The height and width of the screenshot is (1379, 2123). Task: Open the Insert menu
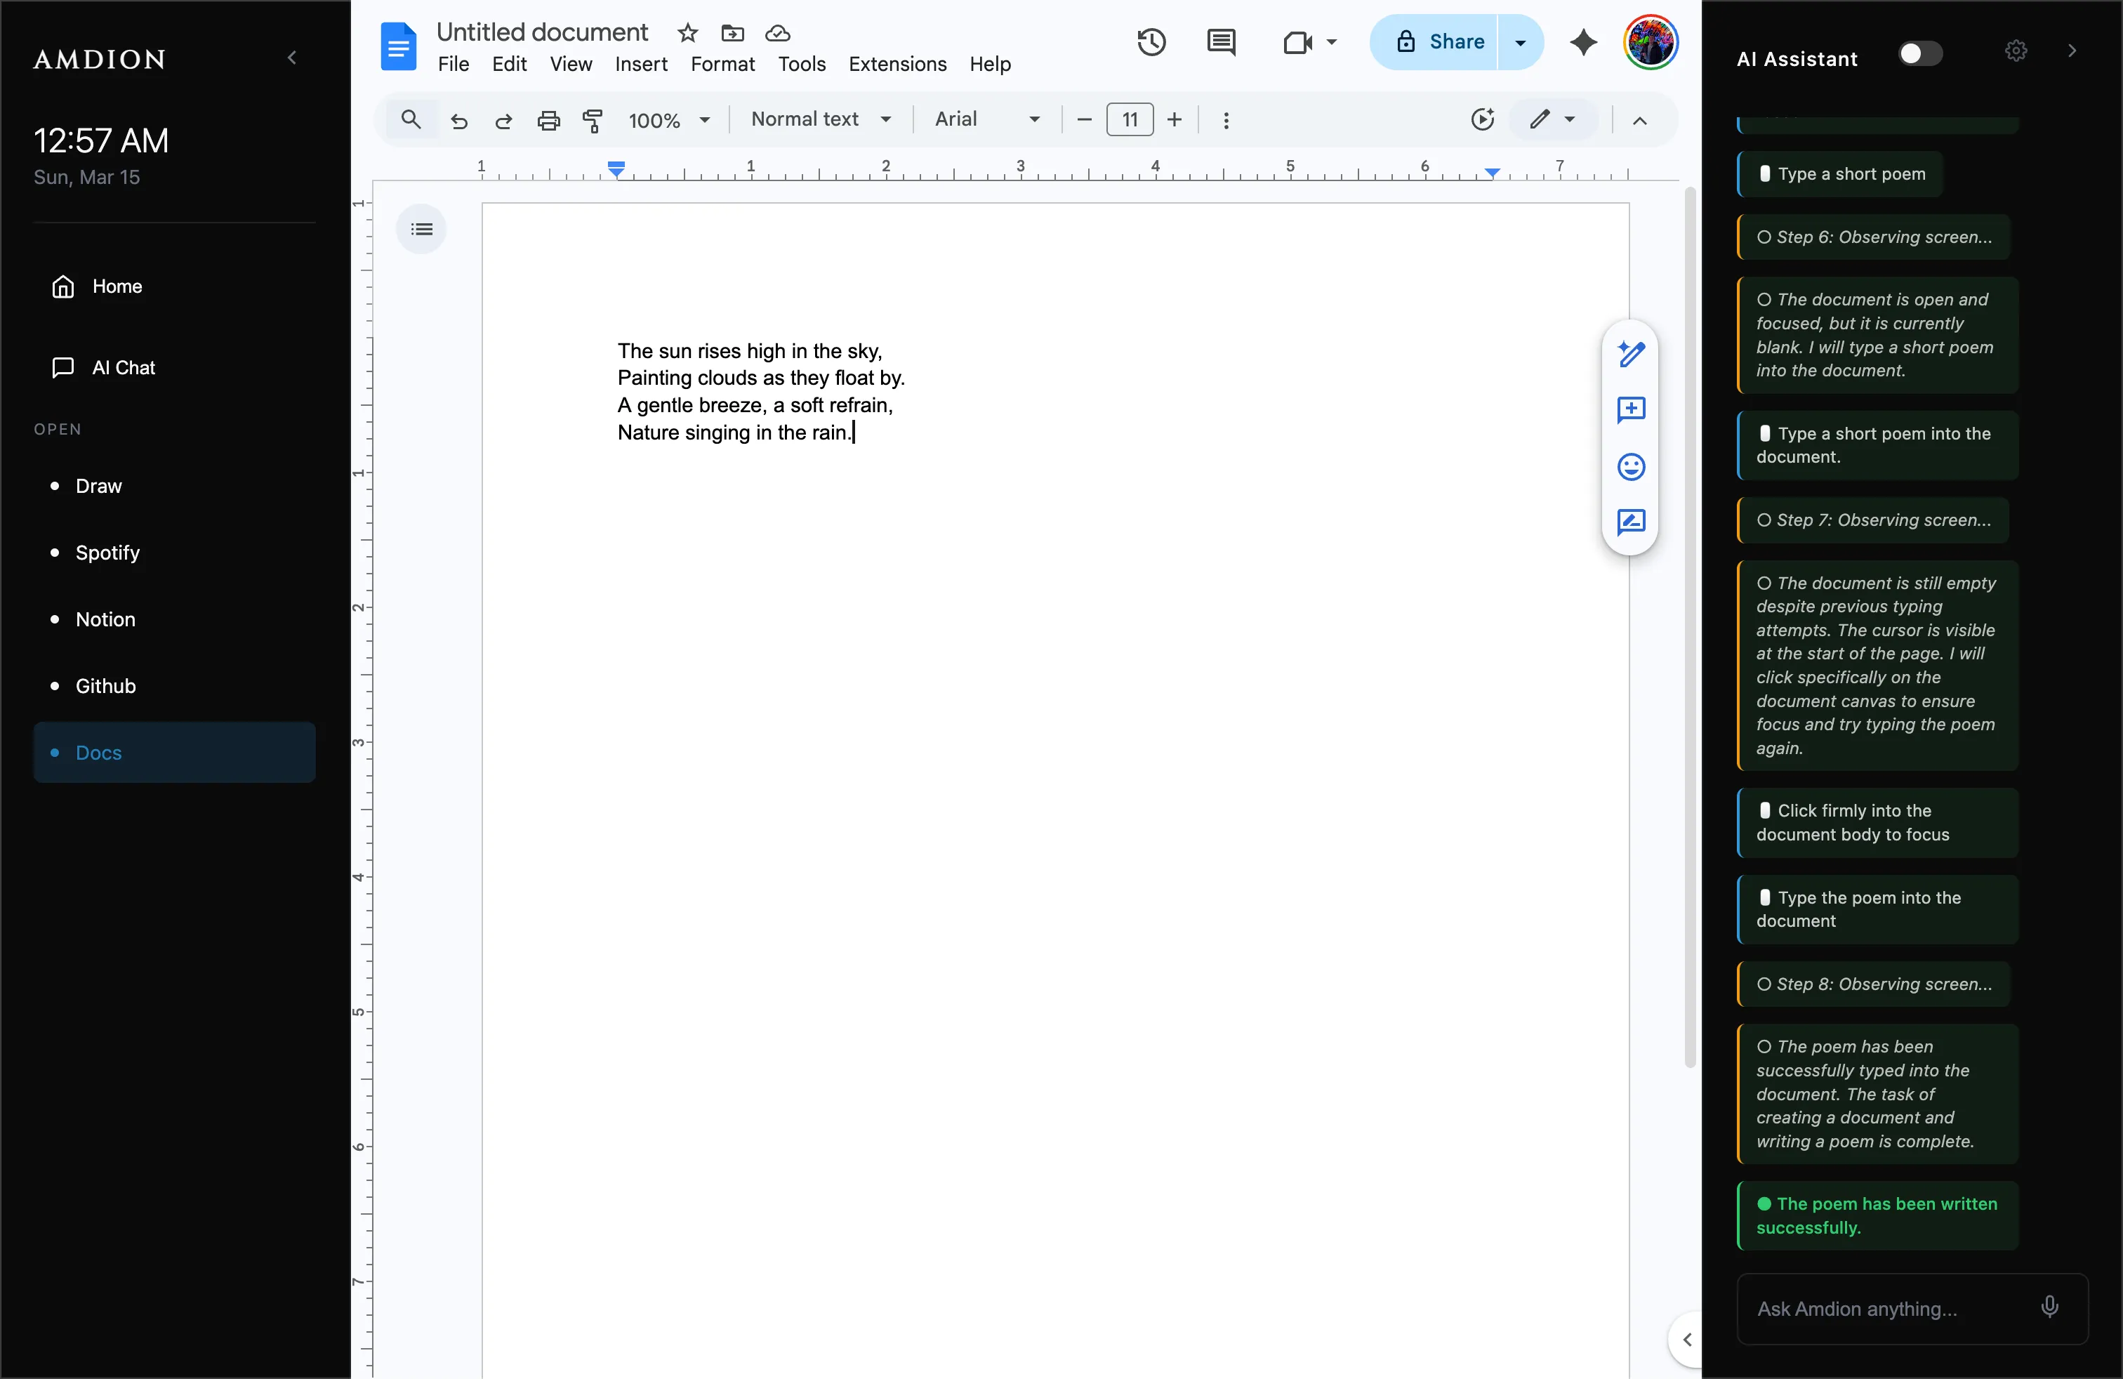coord(640,64)
